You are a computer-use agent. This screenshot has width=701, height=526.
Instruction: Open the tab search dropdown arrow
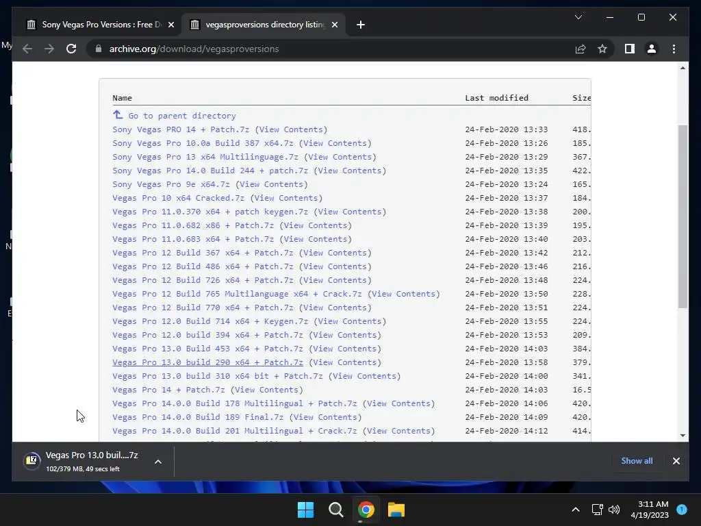(x=578, y=17)
